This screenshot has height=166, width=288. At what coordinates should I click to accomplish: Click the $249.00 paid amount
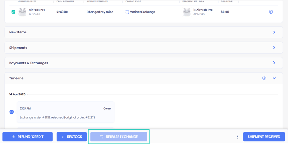(62, 12)
